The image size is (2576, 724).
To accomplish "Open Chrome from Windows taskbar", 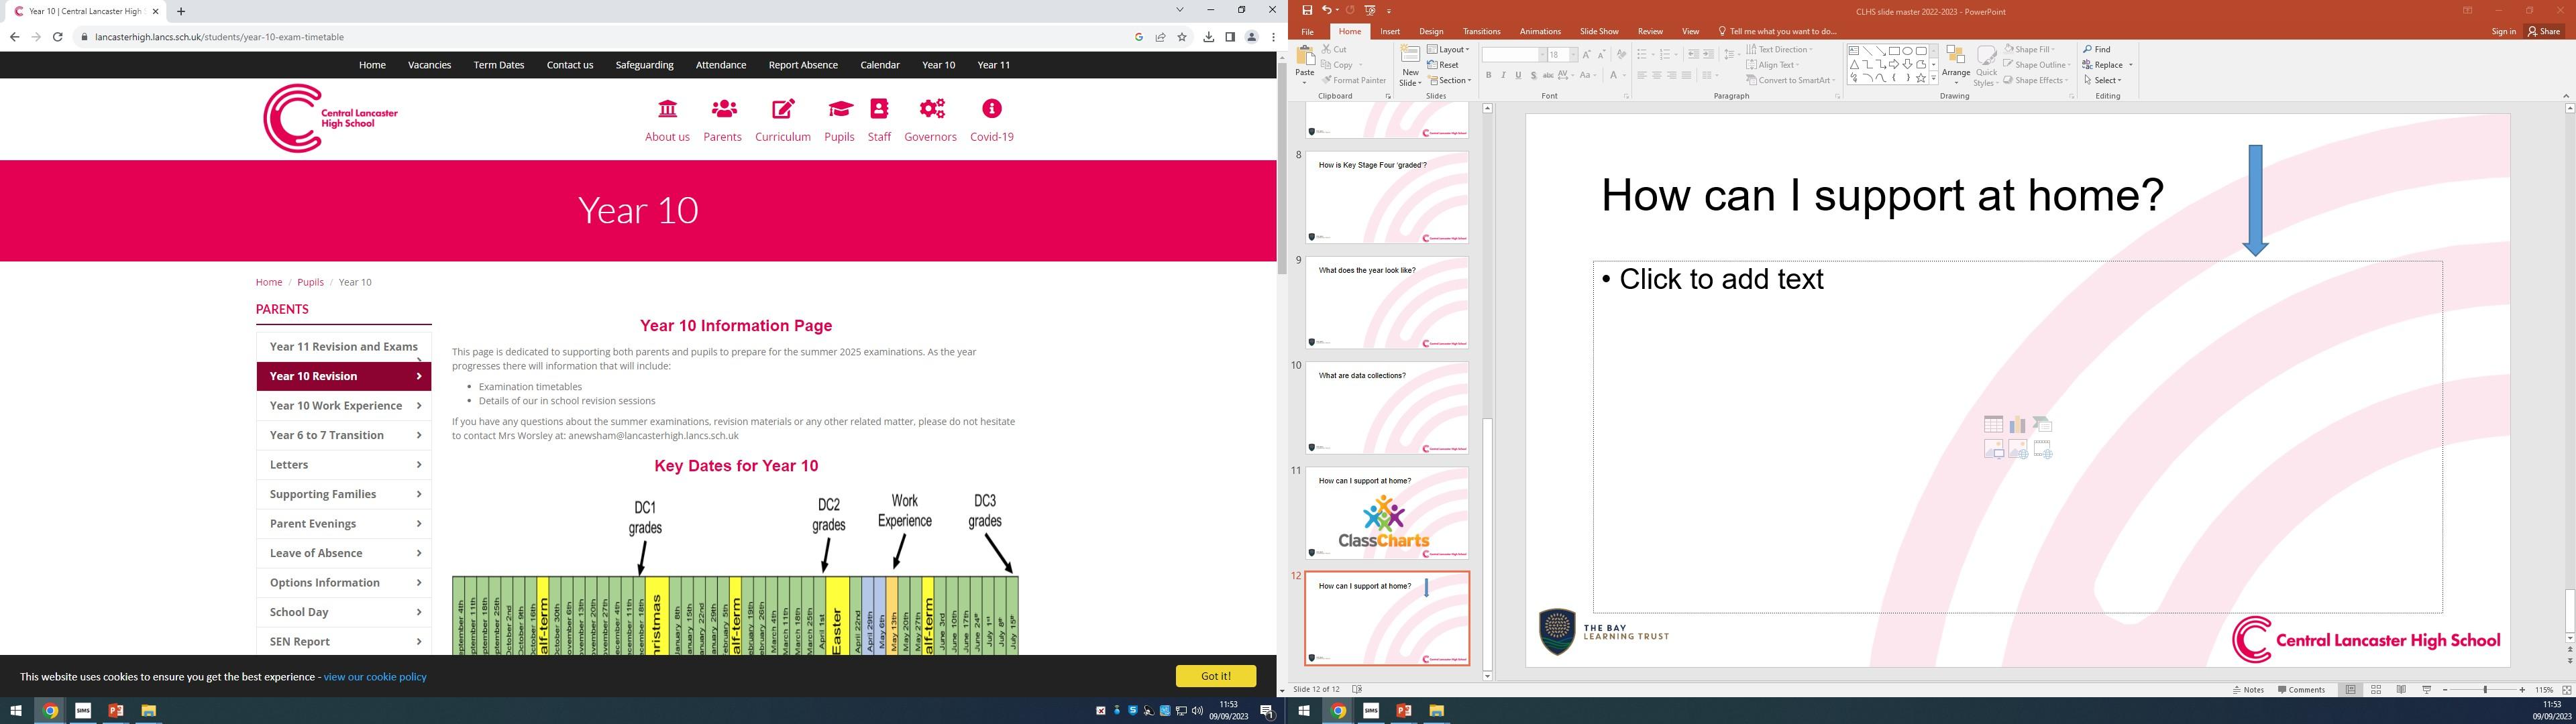I will 50,711.
